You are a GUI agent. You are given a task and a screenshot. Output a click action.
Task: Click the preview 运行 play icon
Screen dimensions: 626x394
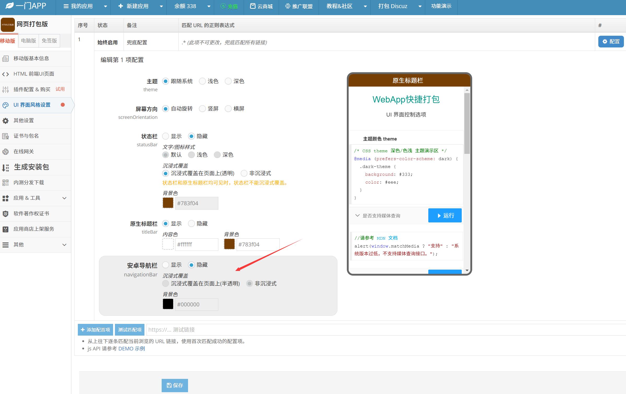coord(439,216)
